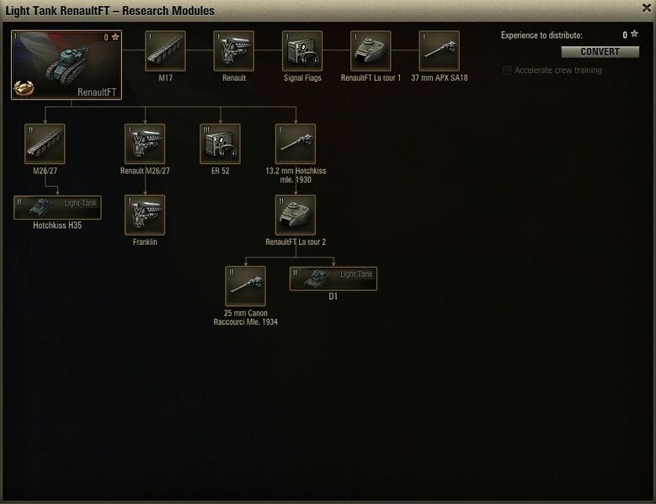
Task: Select the RenaultFT La tour 2 turret
Action: [296, 215]
